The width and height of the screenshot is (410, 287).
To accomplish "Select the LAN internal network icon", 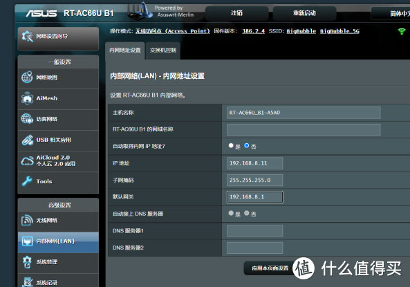I will 27,241.
